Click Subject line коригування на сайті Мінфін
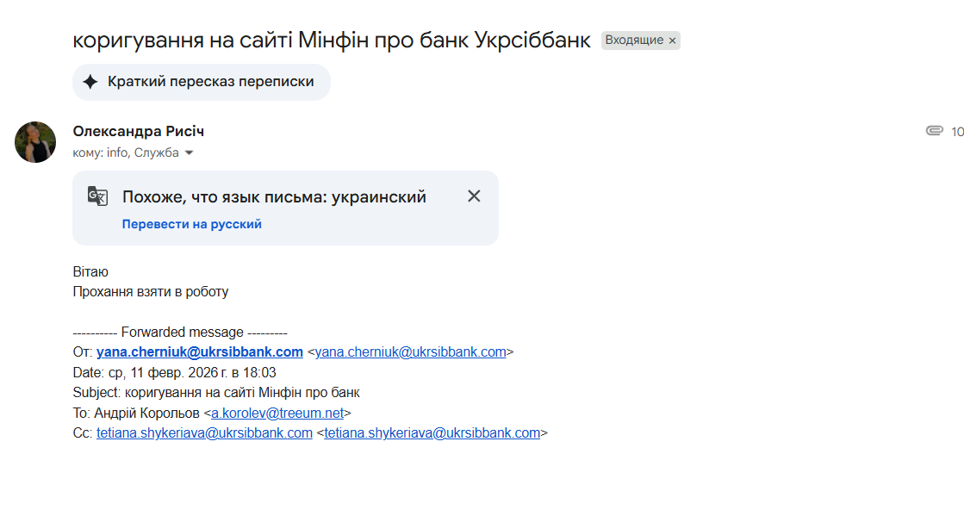964x510 pixels. (216, 393)
